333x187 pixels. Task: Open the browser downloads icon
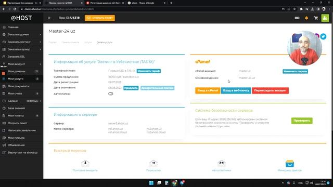312,9
